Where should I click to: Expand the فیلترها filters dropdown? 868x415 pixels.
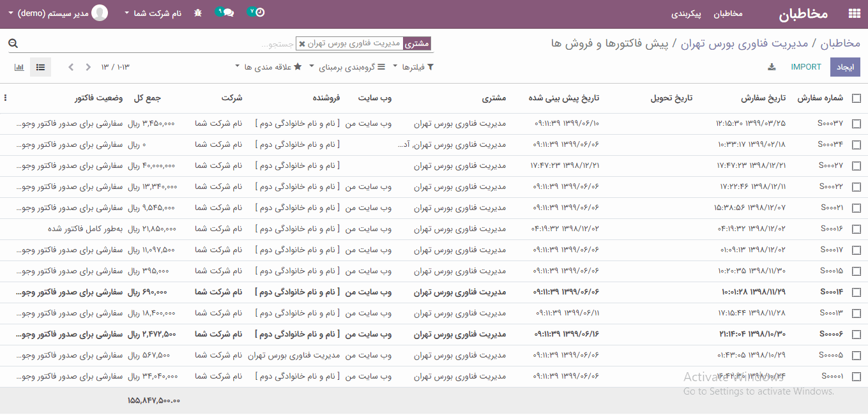coord(413,67)
